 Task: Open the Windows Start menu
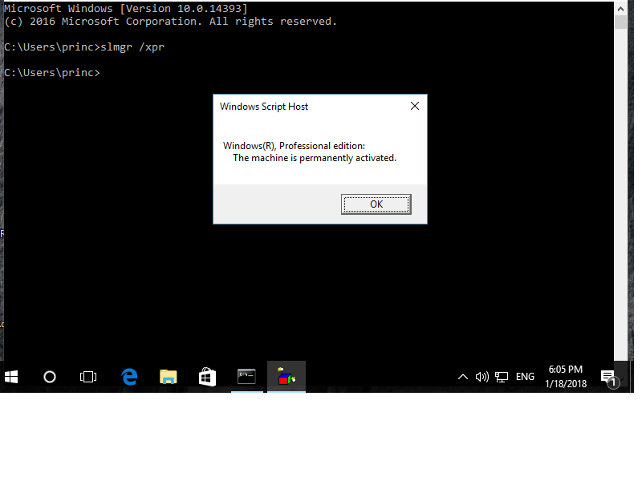[x=11, y=377]
